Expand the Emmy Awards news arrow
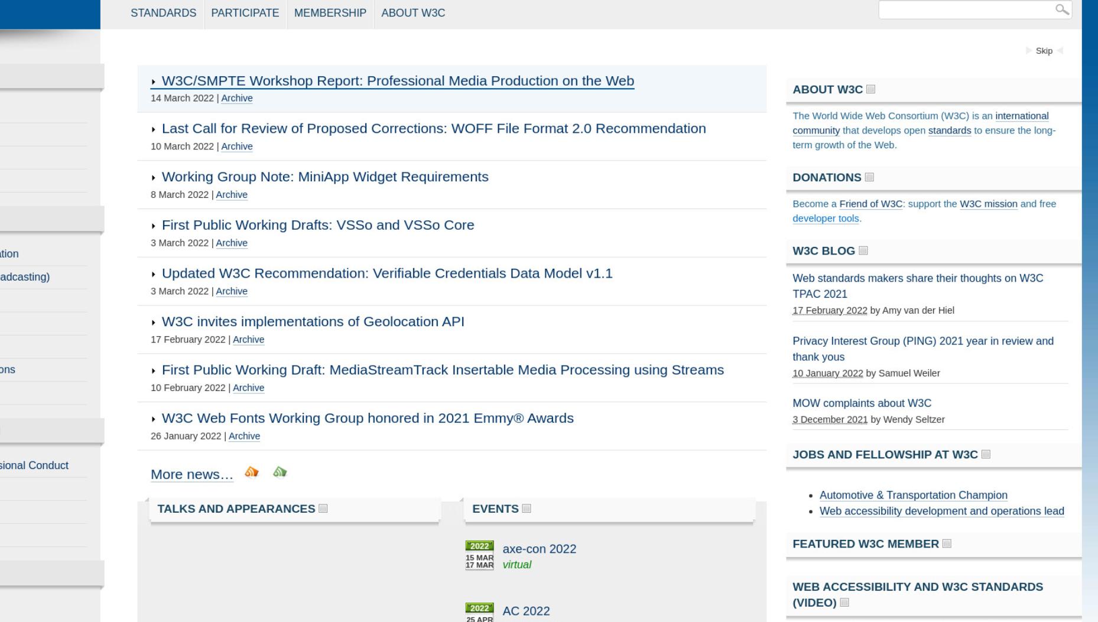Viewport: 1098px width, 622px height. pos(154,419)
